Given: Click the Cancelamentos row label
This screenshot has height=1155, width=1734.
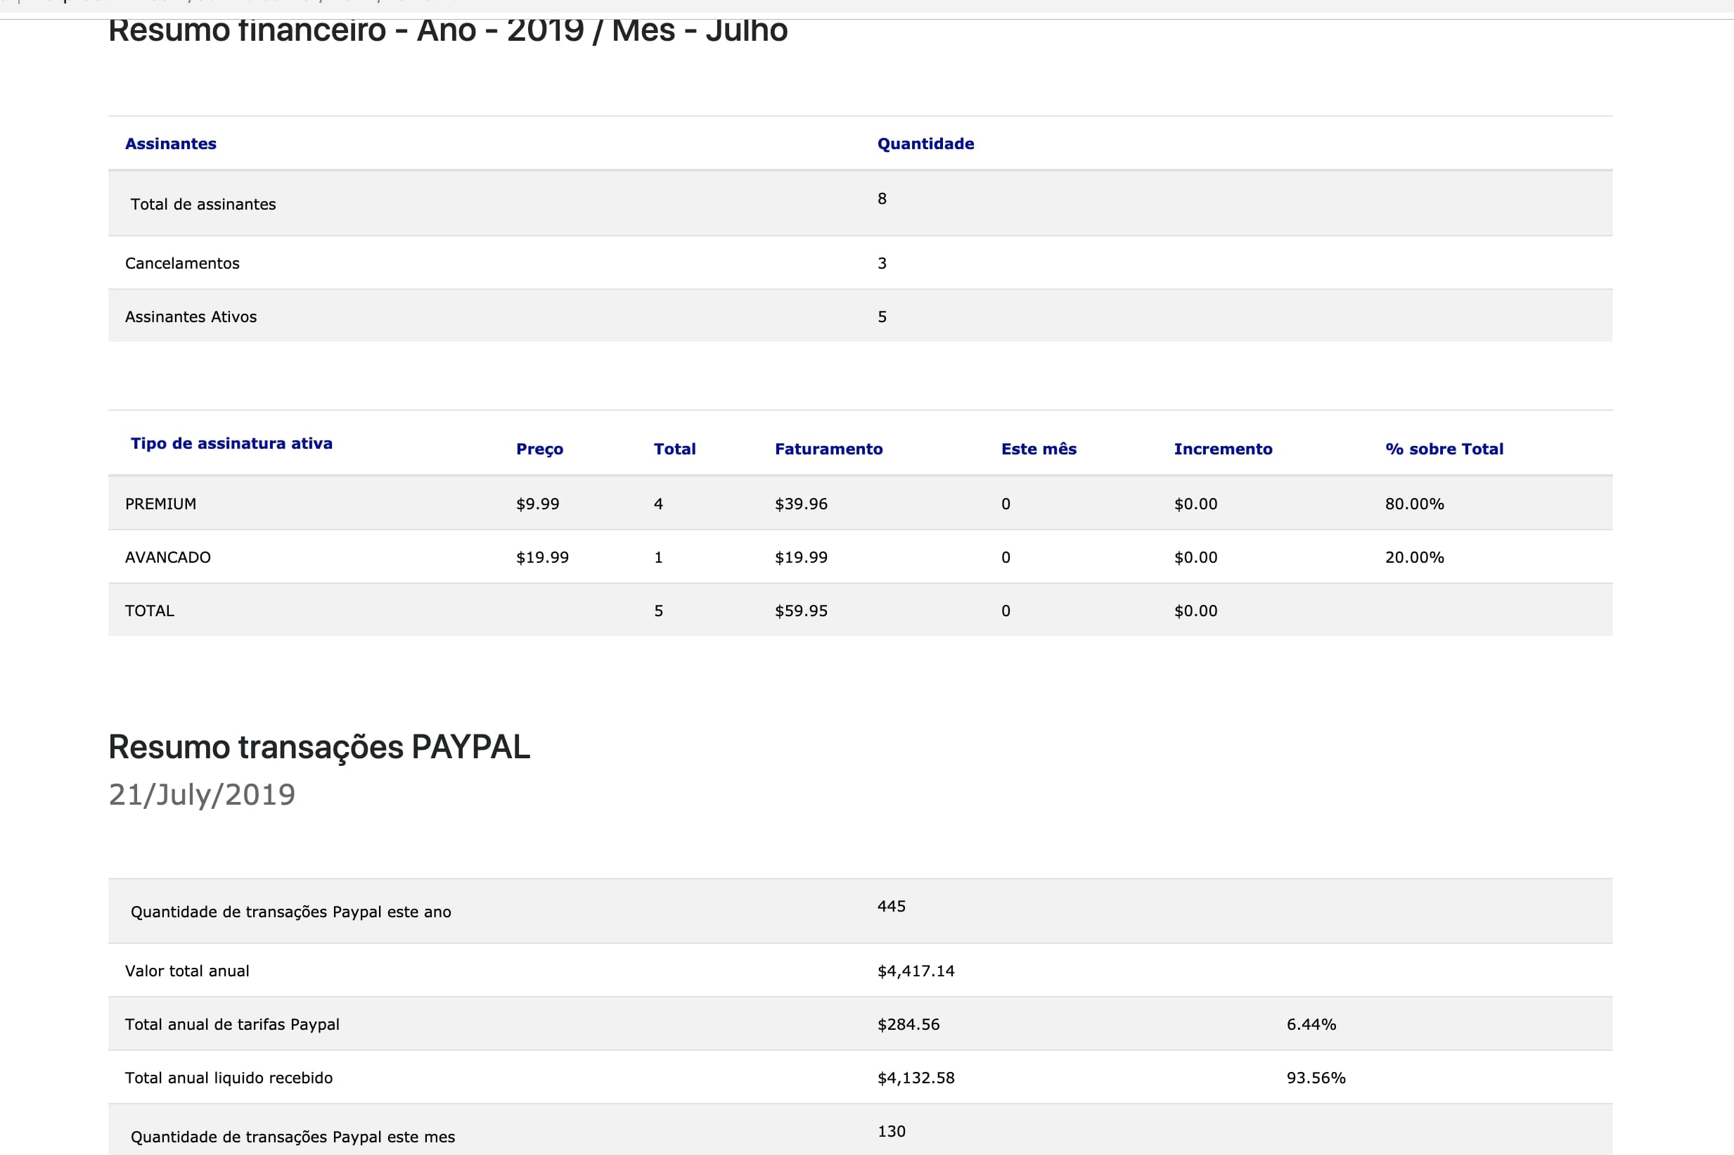Looking at the screenshot, I should pyautogui.click(x=182, y=263).
